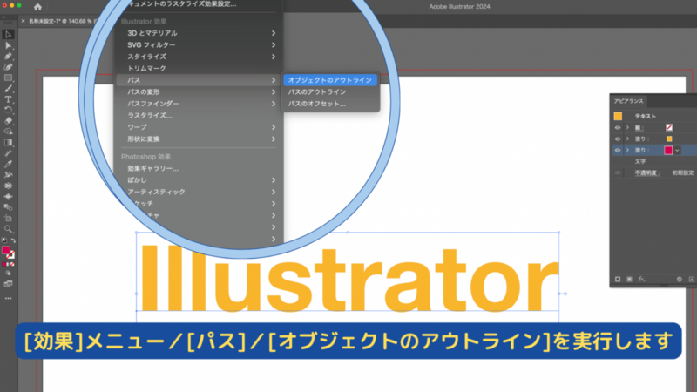
Task: Select the Curvature tool
Action: [8, 67]
